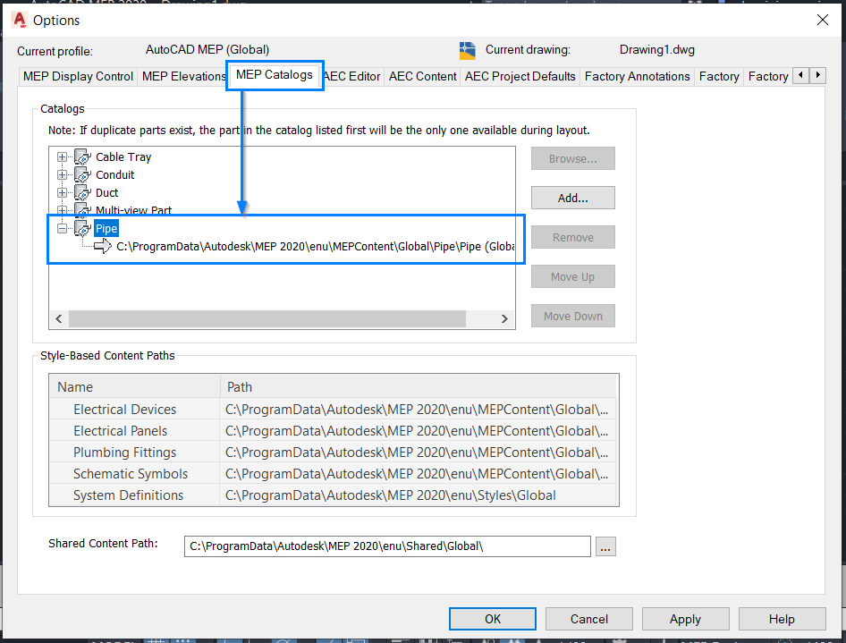The width and height of the screenshot is (846, 643).
Task: Click the Move Up button
Action: [x=573, y=276]
